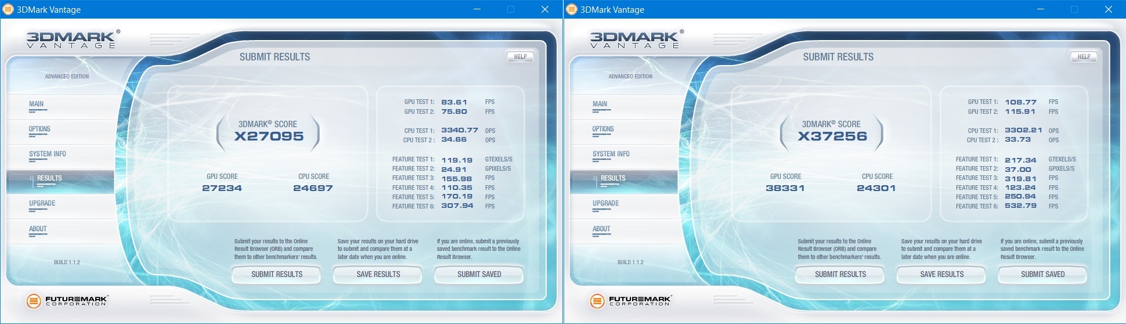This screenshot has width=1126, height=324.
Task: Click SUBMIT RESULTS button in left window
Action: coord(277,274)
